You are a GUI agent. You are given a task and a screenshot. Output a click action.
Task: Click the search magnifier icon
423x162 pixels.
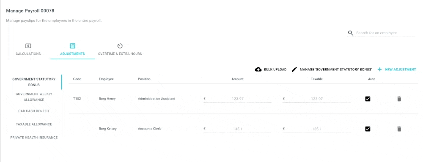pyautogui.click(x=350, y=33)
